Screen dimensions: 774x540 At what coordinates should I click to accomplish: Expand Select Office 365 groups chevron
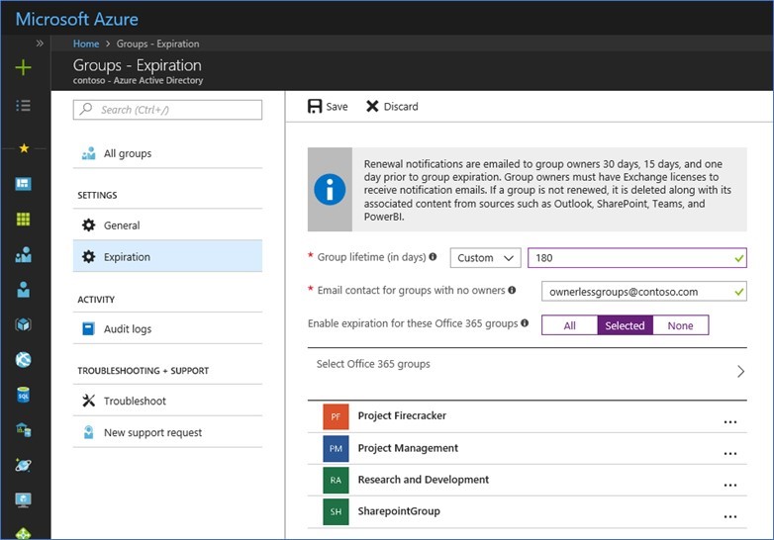click(739, 372)
